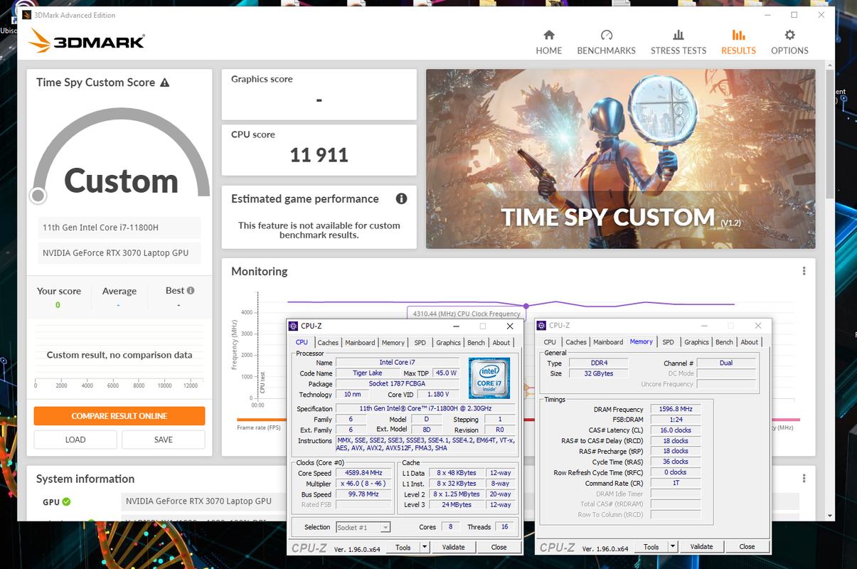Screen dimensions: 857x569
Task: Open the BENCHMARKS section
Action: point(606,42)
